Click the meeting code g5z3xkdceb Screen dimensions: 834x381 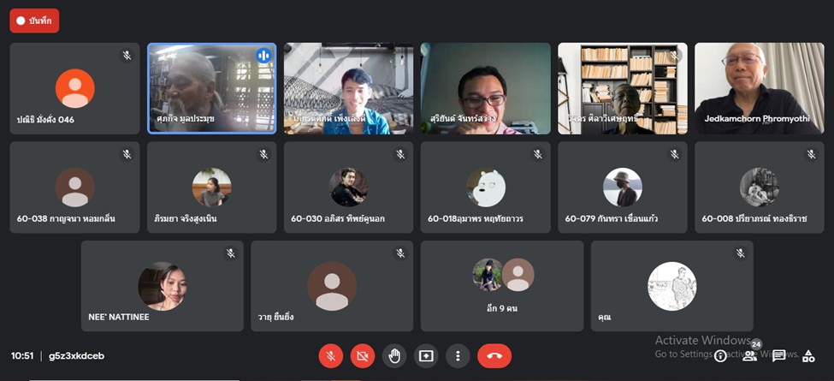(77, 356)
